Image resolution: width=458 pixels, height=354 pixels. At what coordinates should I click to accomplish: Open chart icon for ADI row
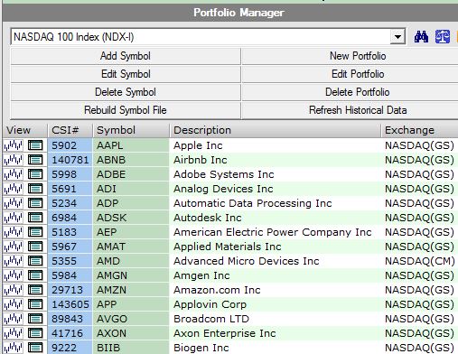click(x=14, y=189)
